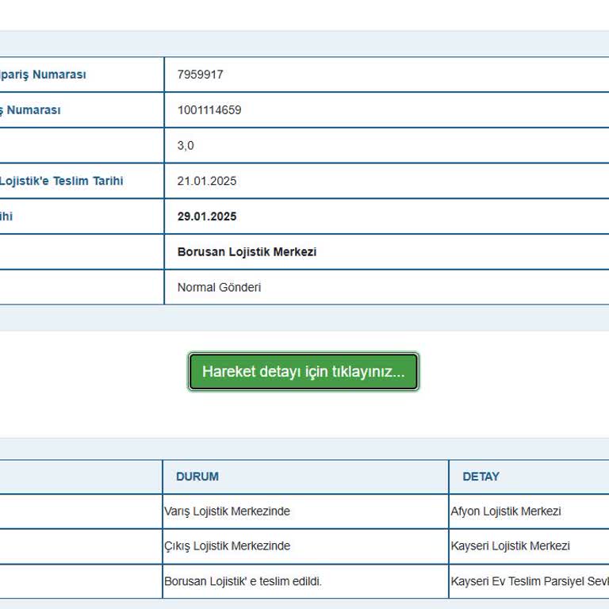Click the bold date 29.01.2025

207,216
